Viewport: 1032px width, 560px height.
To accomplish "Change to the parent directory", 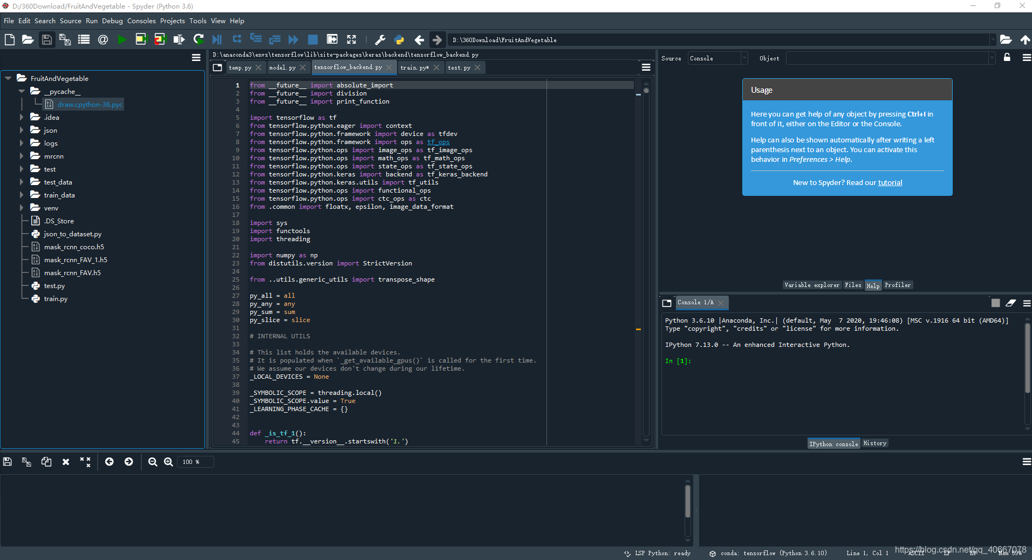I will tap(1025, 39).
